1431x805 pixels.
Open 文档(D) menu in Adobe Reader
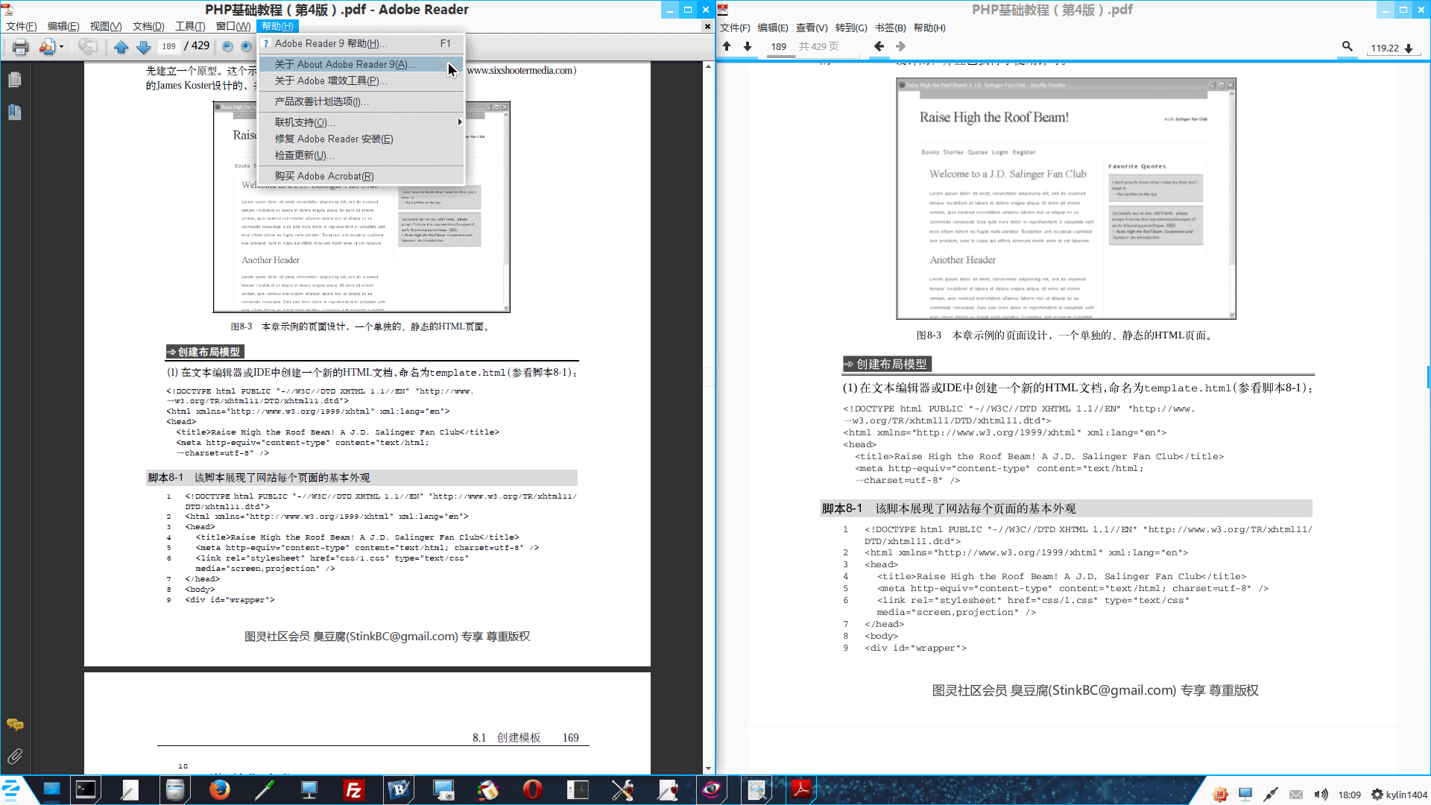[148, 26]
